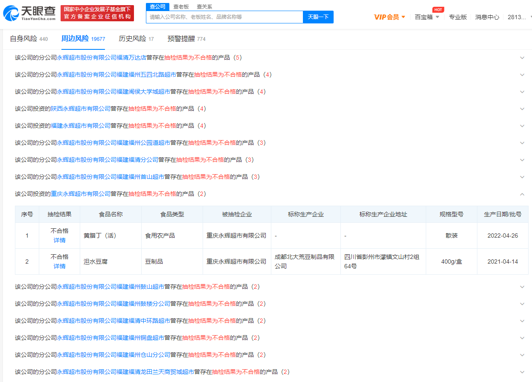Select the 查公司 search tab
The image size is (532, 382).
point(158,6)
